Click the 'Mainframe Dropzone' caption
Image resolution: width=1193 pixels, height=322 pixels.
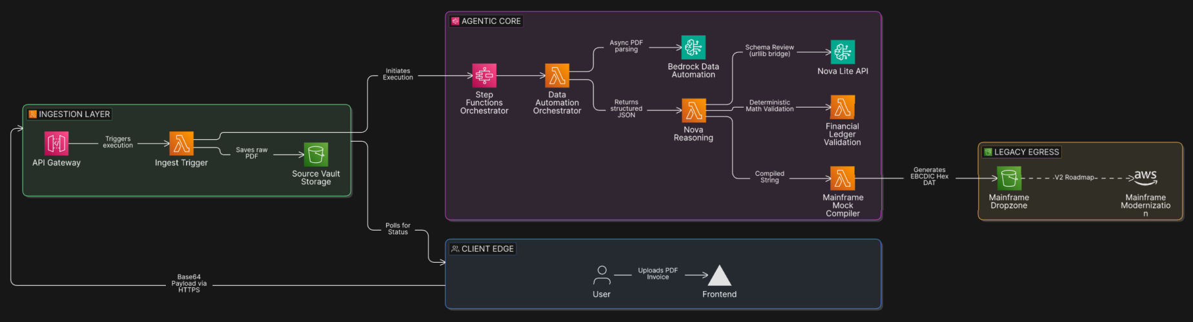pos(1009,202)
